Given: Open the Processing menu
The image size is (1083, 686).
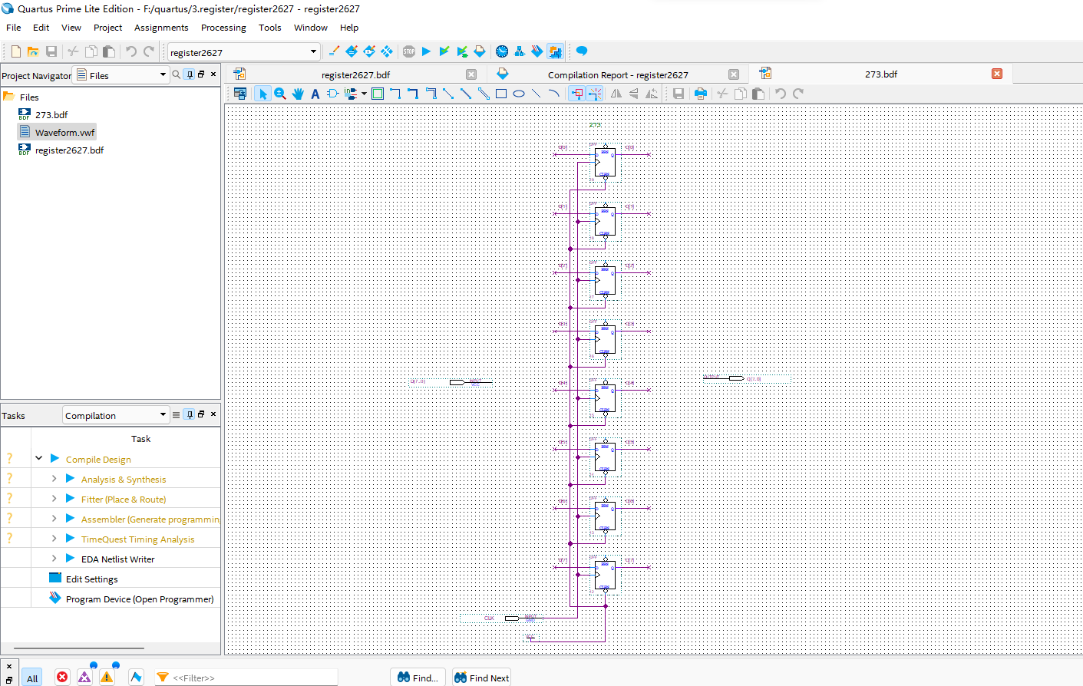Looking at the screenshot, I should [223, 28].
